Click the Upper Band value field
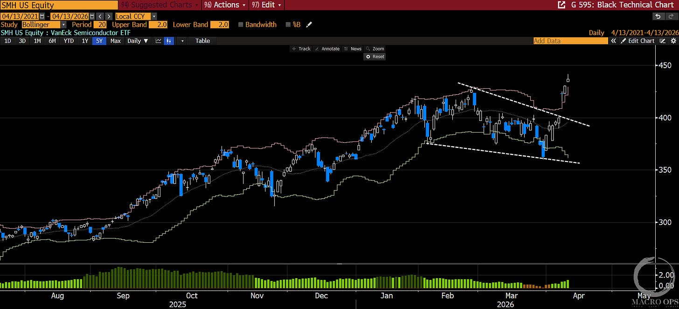The height and width of the screenshot is (309, 679). [159, 25]
